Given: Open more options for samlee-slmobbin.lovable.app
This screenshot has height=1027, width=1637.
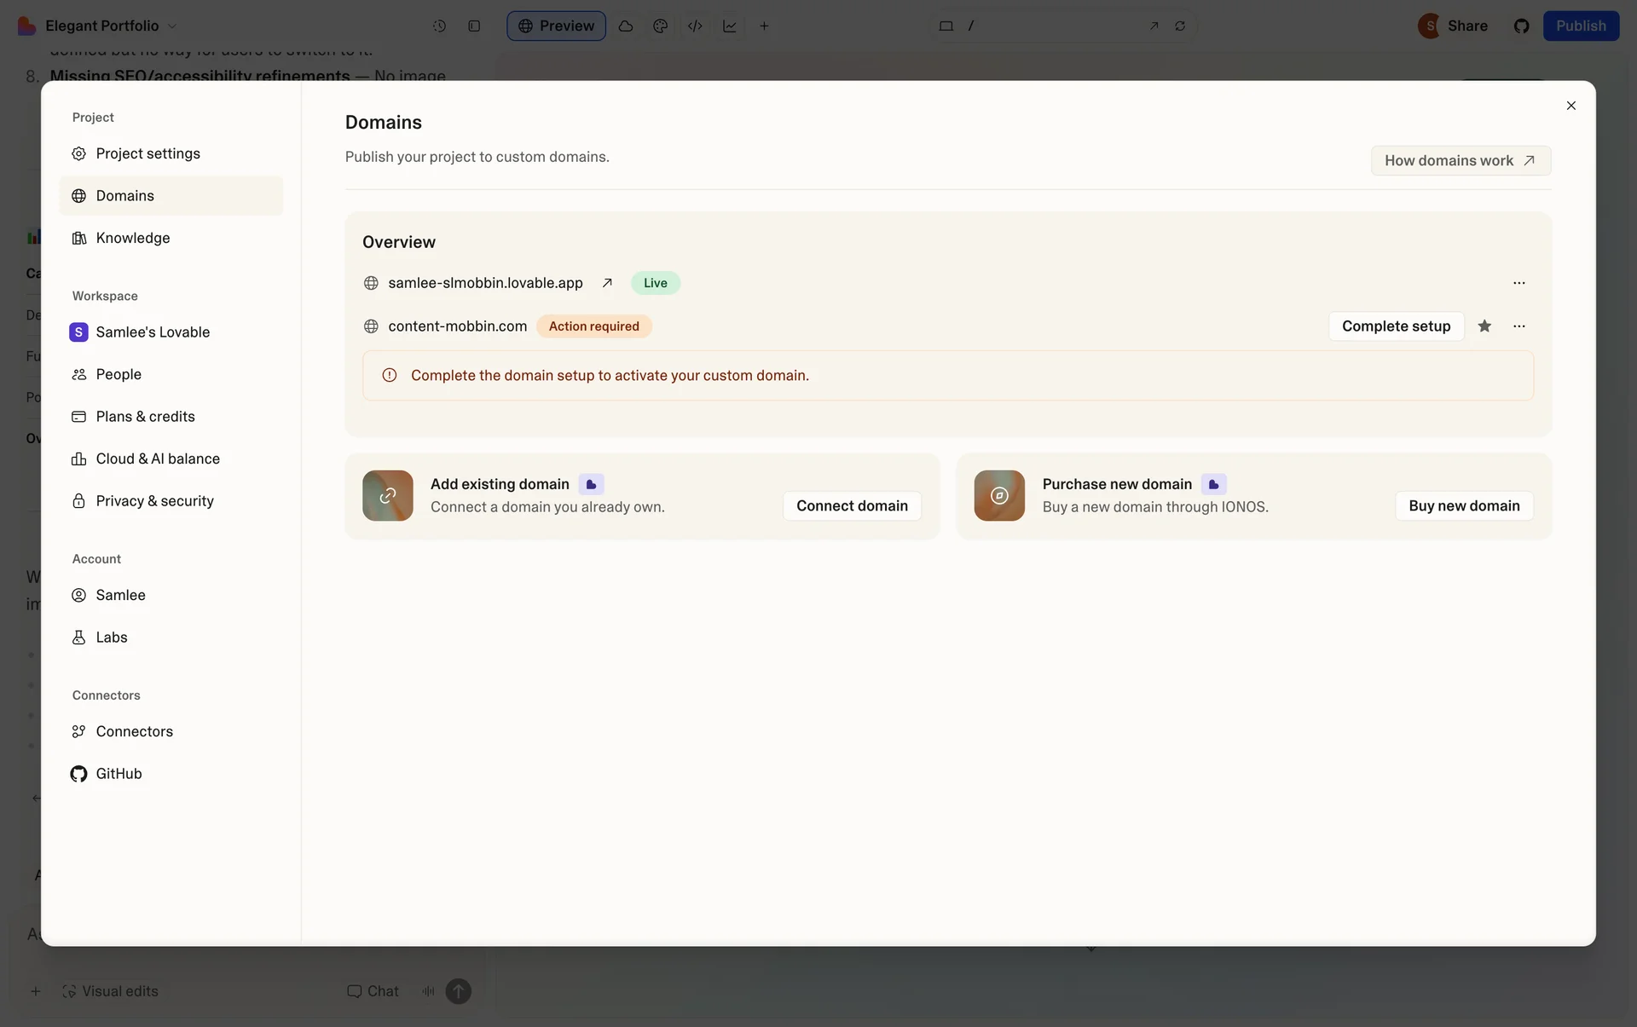Looking at the screenshot, I should pos(1519,283).
